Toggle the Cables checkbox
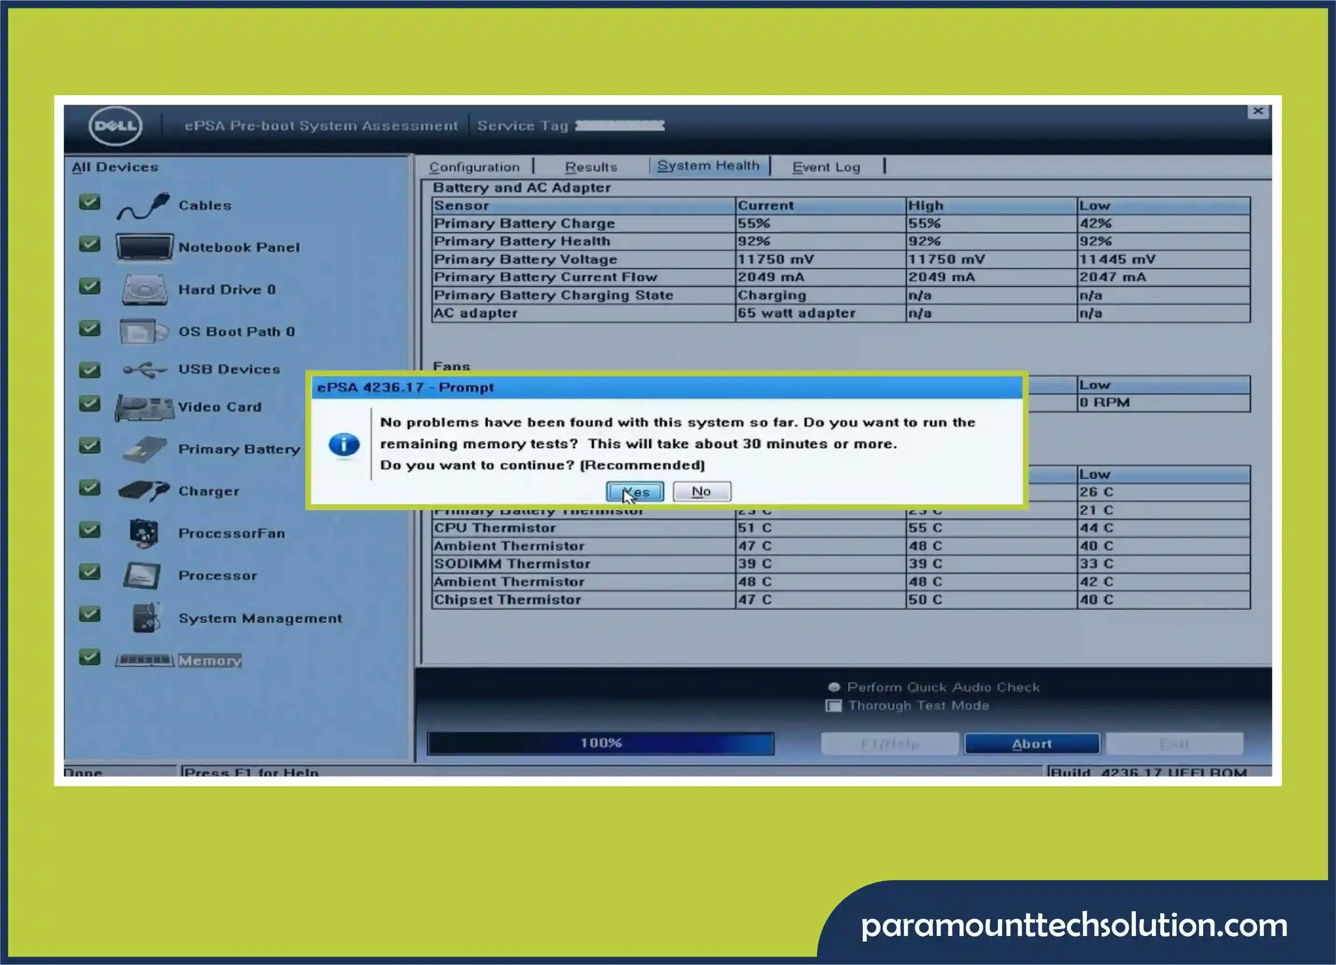Screen dimensions: 1336x965 (x=89, y=202)
